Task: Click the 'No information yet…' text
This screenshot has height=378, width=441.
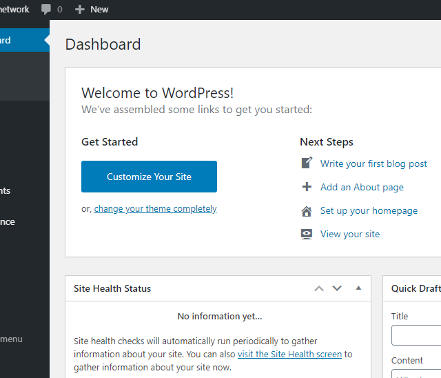Action: click(x=220, y=316)
